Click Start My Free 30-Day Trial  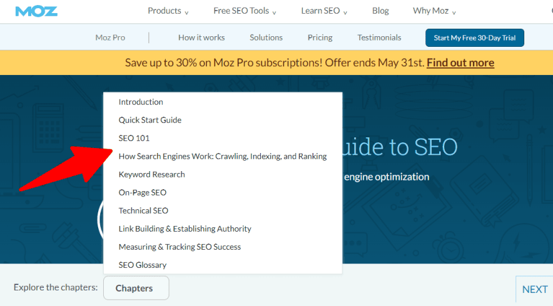click(475, 37)
